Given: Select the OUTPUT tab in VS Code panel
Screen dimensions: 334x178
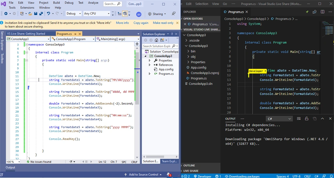Looking at the screenshot, I should (230, 119).
